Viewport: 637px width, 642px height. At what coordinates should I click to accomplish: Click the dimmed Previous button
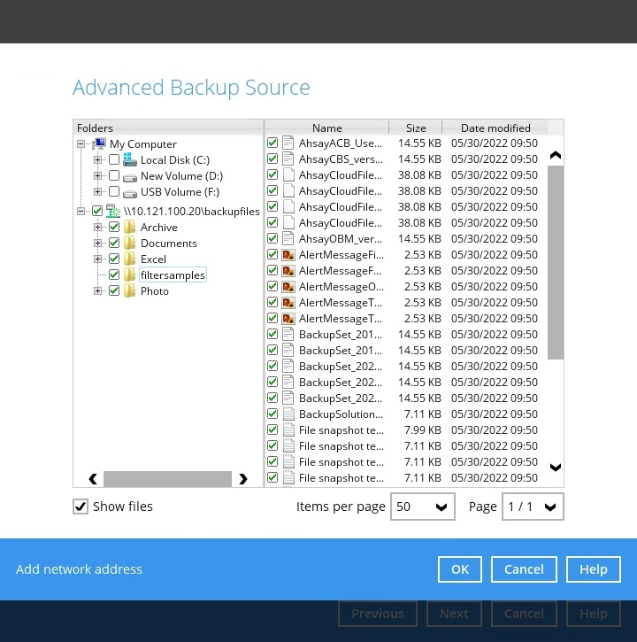coord(377,614)
